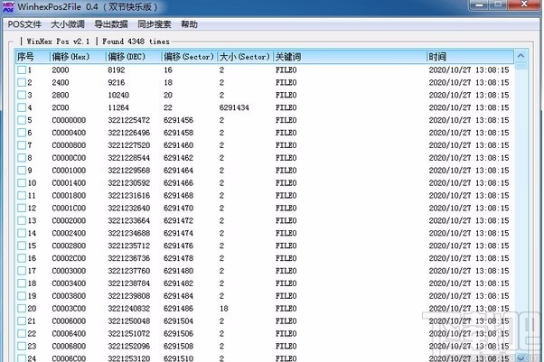Image resolution: width=544 pixels, height=362 pixels.
Task: Check the checkbox for row 20
Action: click(x=22, y=308)
